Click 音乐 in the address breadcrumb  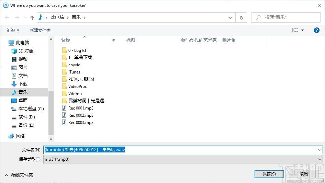coord(76,18)
